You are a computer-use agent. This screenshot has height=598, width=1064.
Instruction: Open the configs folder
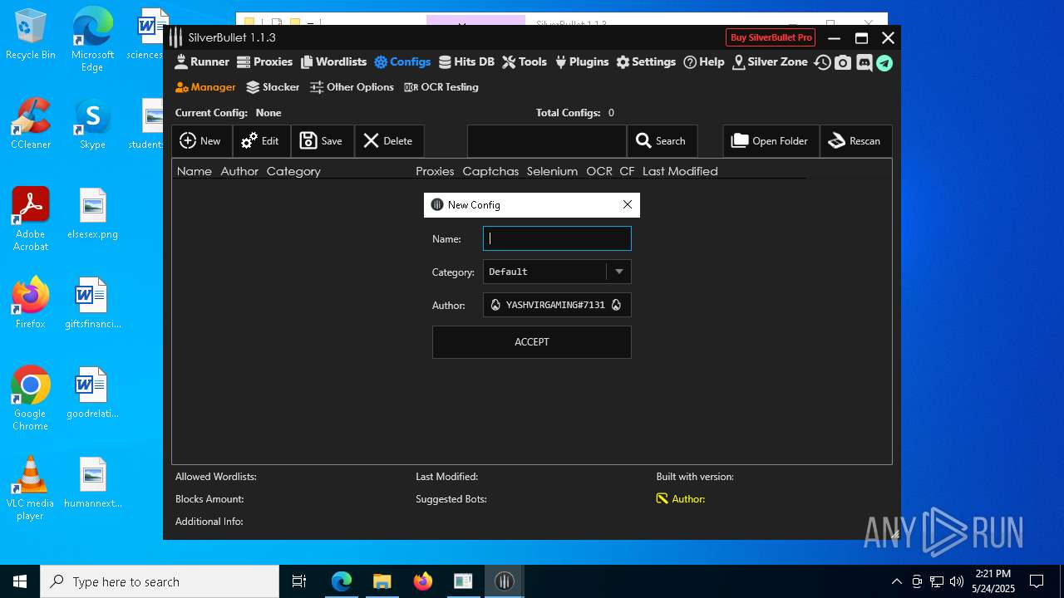[771, 141]
